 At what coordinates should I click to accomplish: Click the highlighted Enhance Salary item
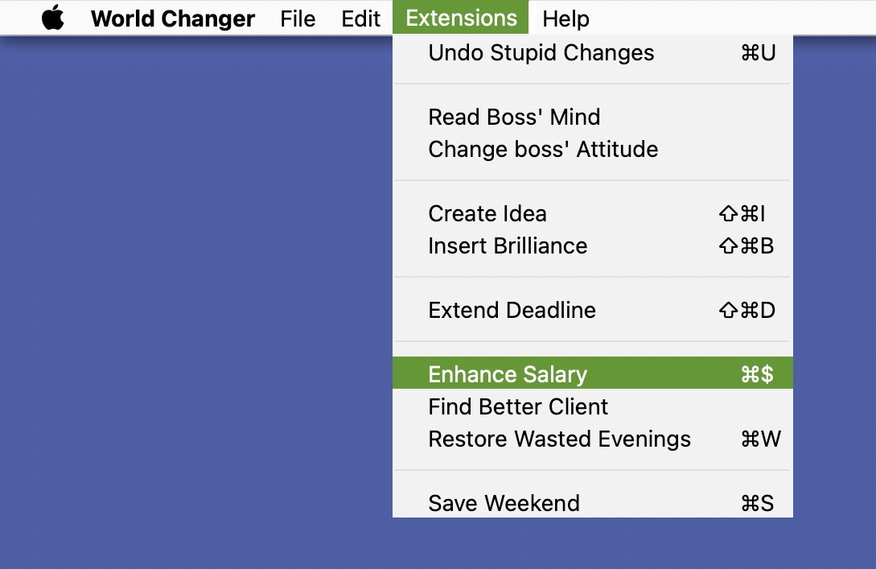point(508,374)
